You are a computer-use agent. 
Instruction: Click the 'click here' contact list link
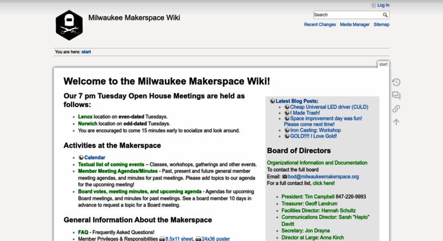pos(323,183)
